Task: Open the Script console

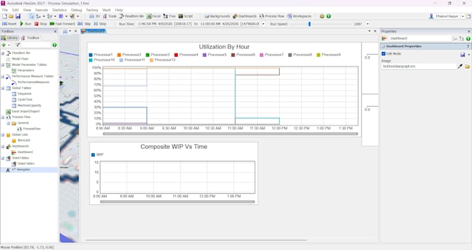Action: point(185,16)
